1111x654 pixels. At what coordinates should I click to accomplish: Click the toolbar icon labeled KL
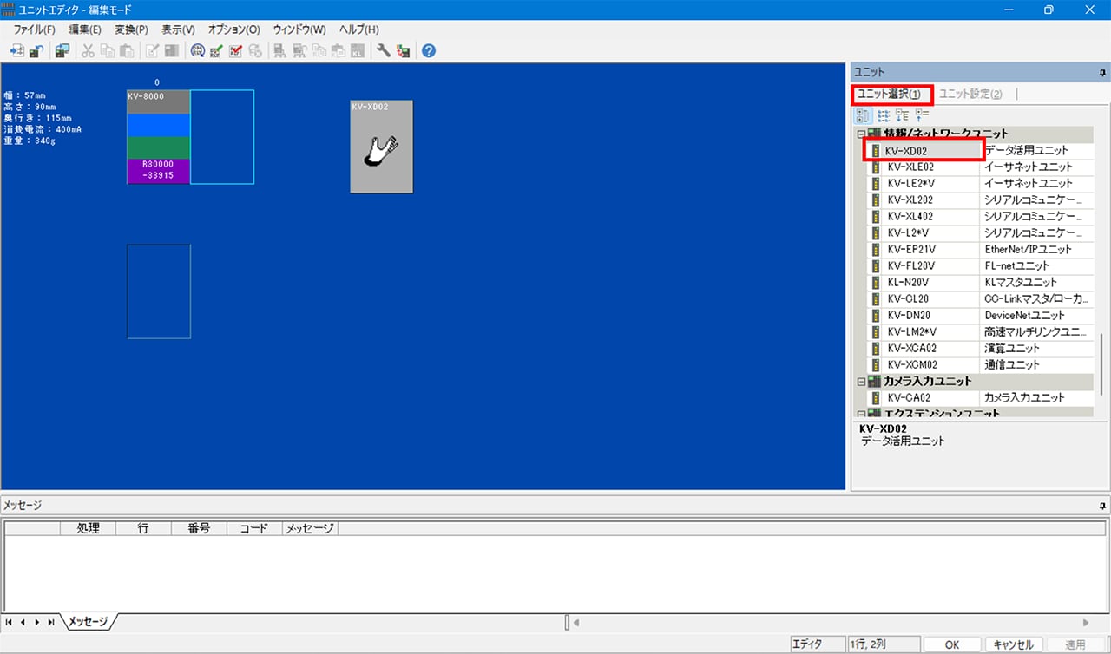click(357, 50)
